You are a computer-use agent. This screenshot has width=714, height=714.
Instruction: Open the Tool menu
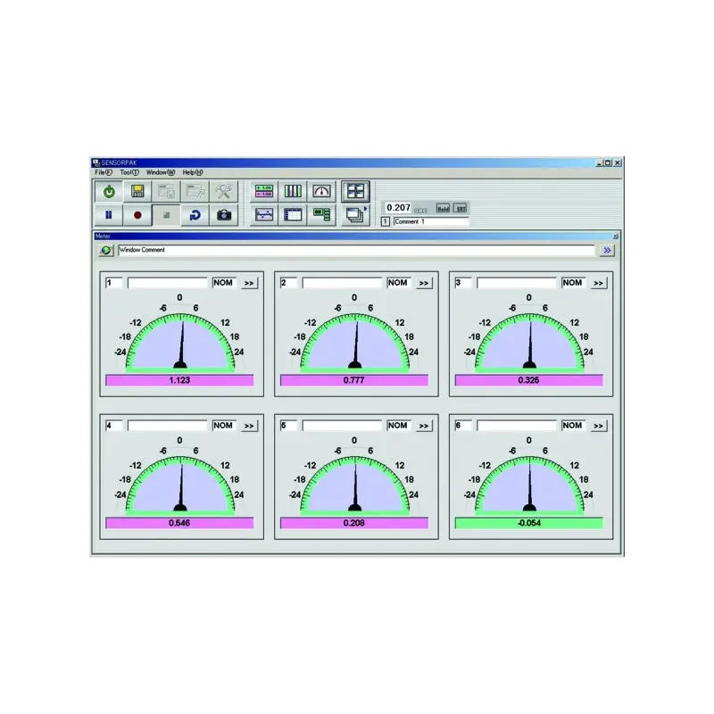(129, 172)
